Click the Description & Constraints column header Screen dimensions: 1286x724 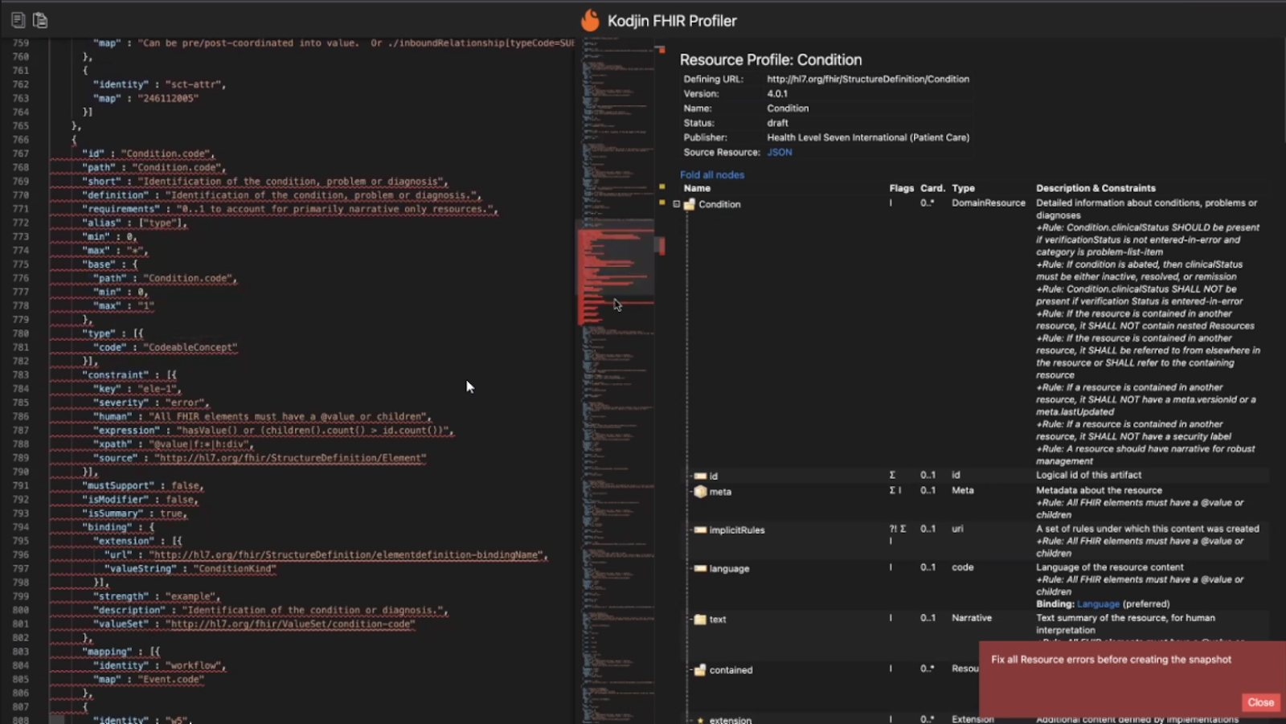(x=1096, y=188)
